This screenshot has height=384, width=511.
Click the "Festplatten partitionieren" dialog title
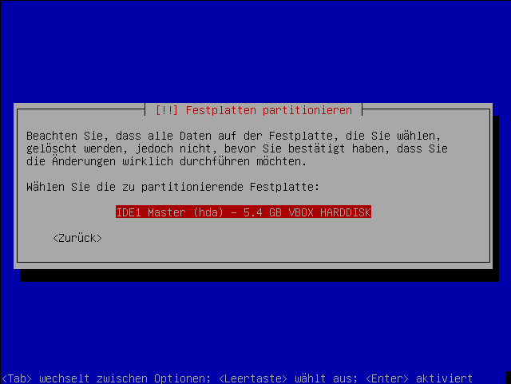tap(269, 110)
